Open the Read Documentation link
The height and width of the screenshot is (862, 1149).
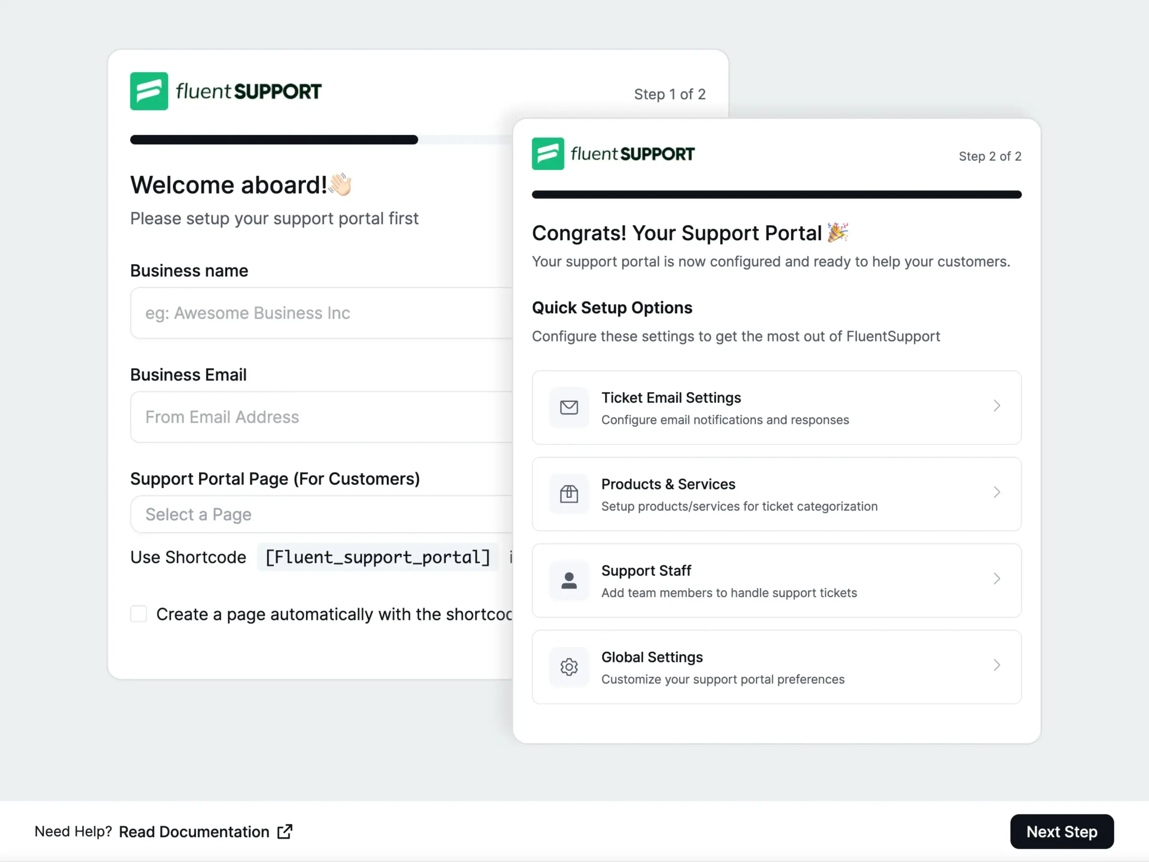tap(194, 832)
